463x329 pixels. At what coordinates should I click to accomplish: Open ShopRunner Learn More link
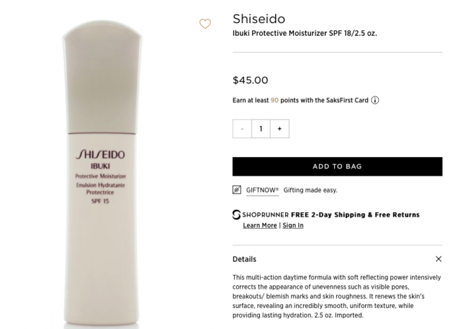[260, 225]
